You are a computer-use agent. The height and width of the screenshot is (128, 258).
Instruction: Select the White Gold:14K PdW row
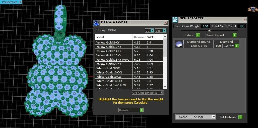[x=129, y=85]
